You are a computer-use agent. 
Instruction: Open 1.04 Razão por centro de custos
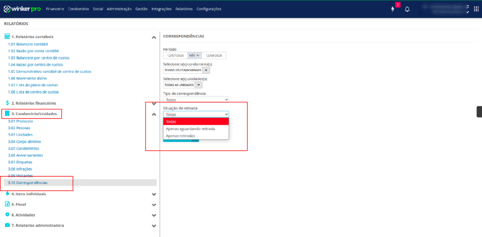coord(36,64)
